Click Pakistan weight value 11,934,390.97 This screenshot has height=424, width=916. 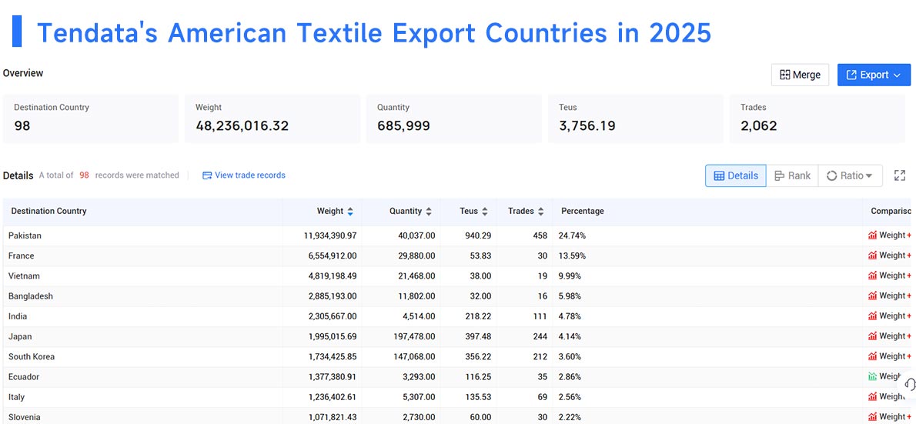pos(329,235)
